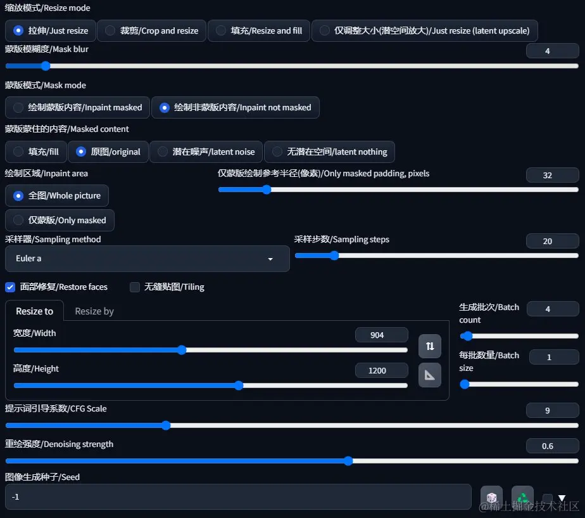Choose 绘制非蒙版内容/Inpaint not masked mode
This screenshot has width=585, height=518.
236,108
